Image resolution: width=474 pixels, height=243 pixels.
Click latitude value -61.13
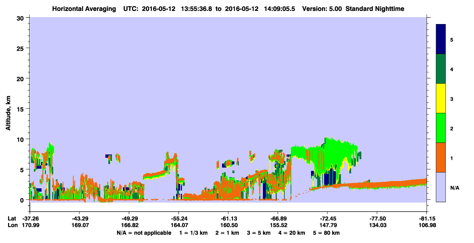[x=228, y=218]
